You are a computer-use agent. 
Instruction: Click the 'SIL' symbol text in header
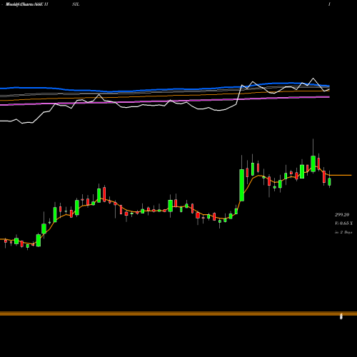pos(76,4)
